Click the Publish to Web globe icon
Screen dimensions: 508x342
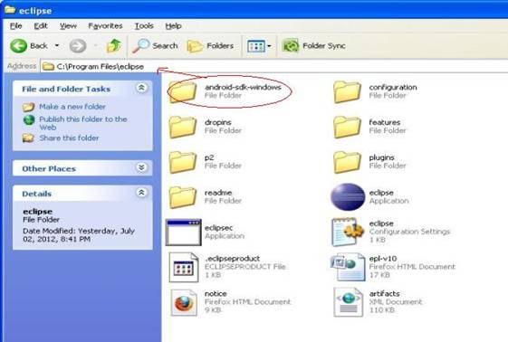pyautogui.click(x=29, y=119)
